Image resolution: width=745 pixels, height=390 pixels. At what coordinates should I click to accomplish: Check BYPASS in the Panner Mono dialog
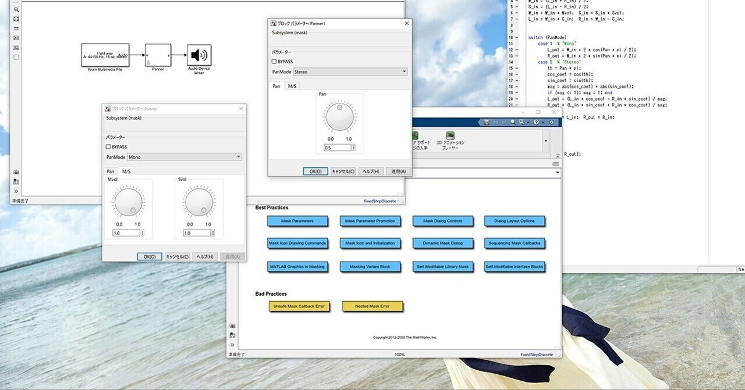(108, 146)
